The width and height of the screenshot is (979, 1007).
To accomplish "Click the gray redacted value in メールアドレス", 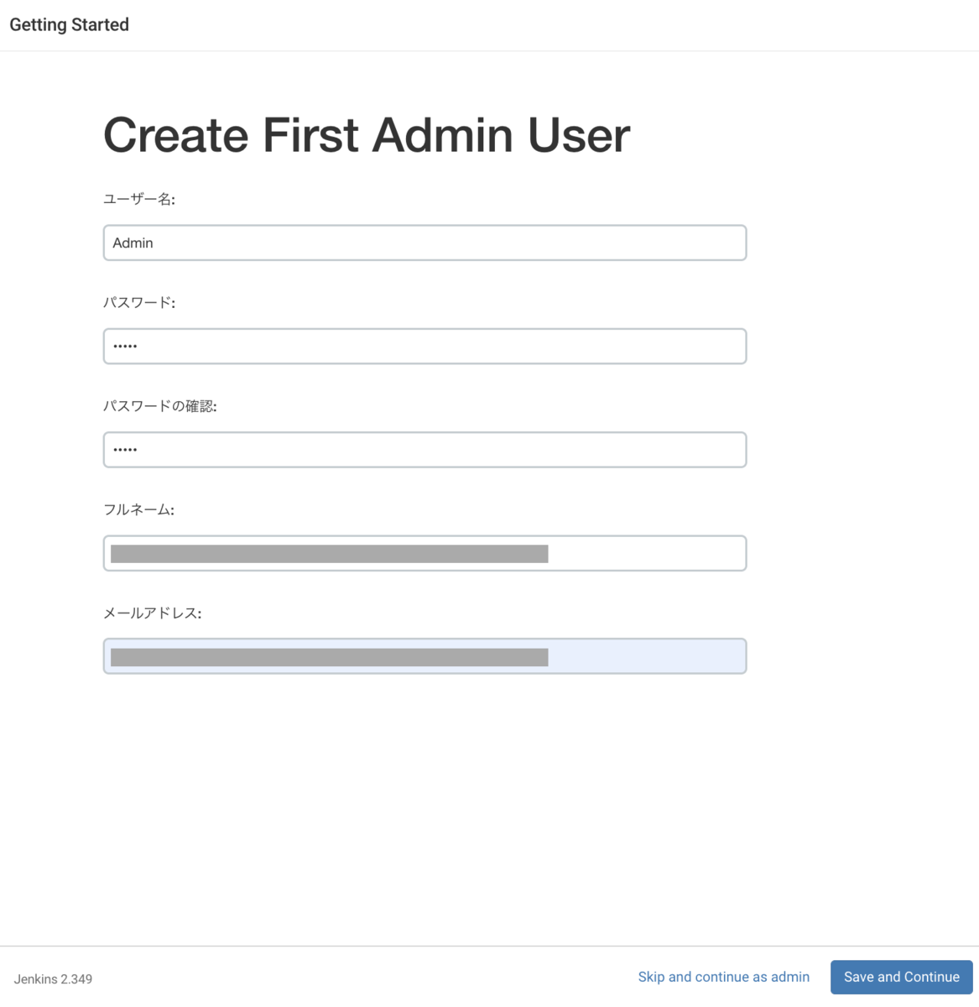I will [x=329, y=657].
